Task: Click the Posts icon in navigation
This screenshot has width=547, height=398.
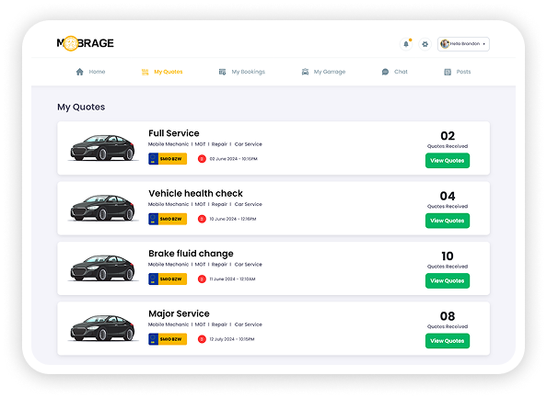Action: 448,72
